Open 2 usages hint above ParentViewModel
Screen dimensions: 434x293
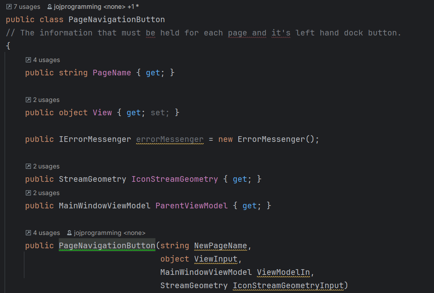point(46,193)
